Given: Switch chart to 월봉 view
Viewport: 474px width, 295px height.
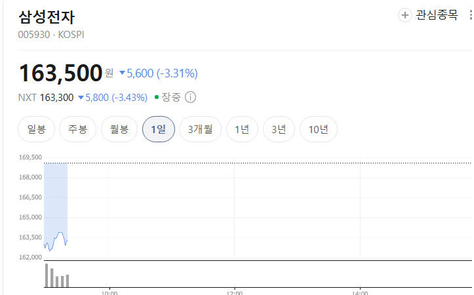Looking at the screenshot, I should 119,129.
